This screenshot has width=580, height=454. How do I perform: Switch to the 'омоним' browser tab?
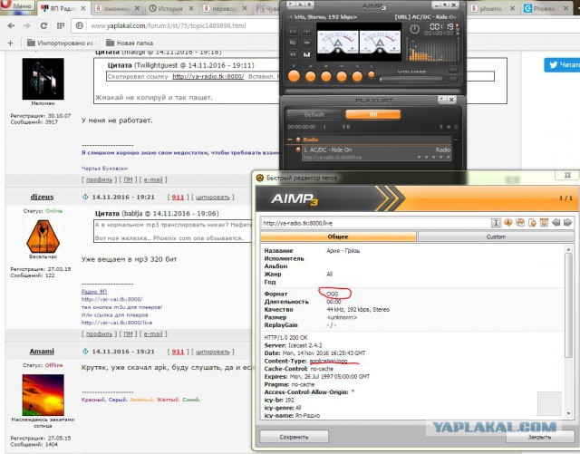click(x=117, y=8)
